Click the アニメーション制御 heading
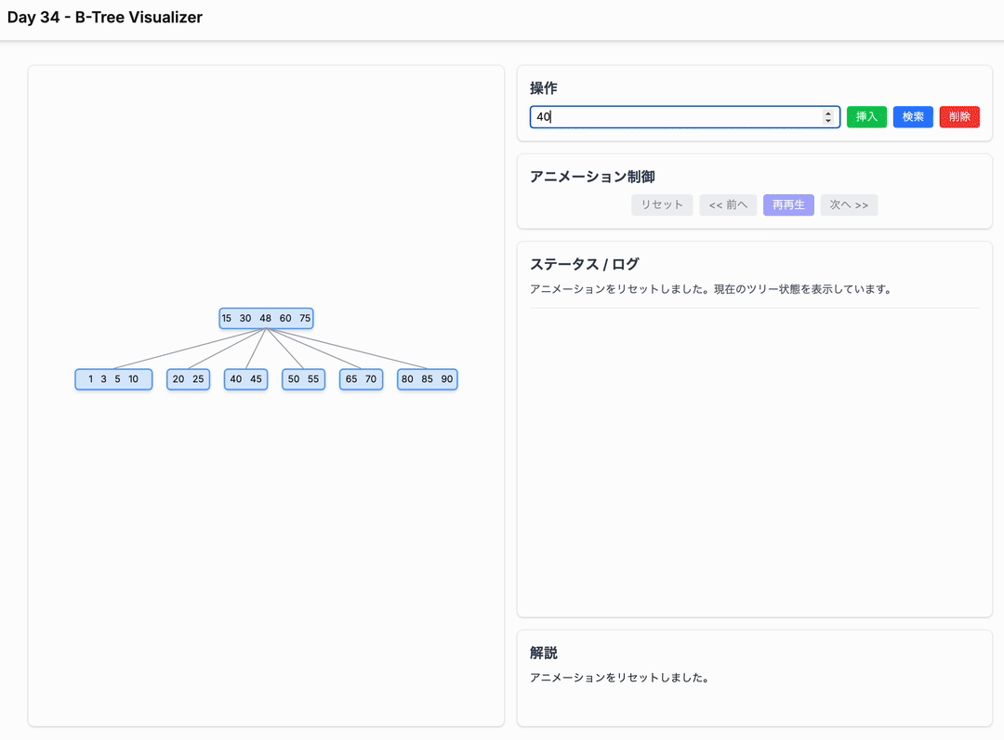 pos(592,177)
